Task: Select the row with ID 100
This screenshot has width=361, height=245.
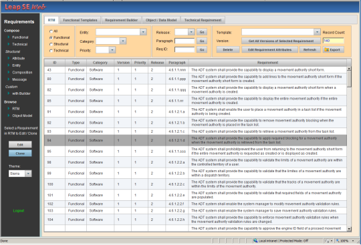Action: tap(195, 184)
